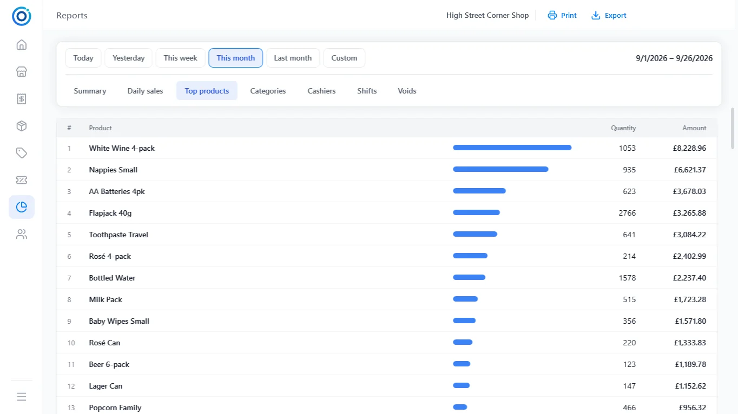
Task: Open the coupon ticket icon in sidebar
Action: (x=22, y=180)
